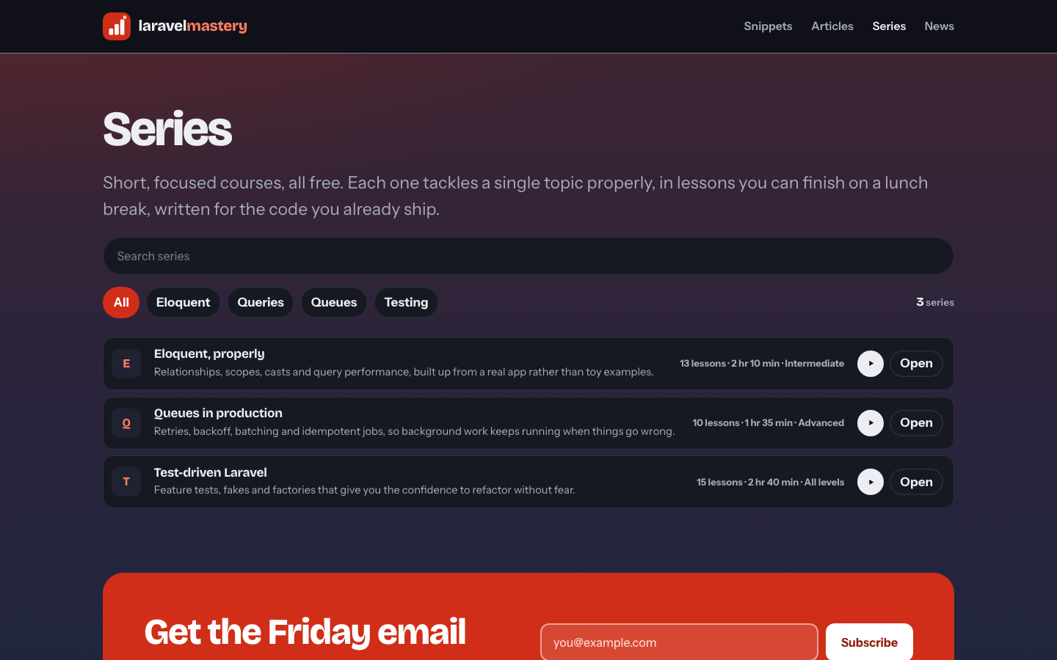The width and height of the screenshot is (1057, 660).
Task: Open the Queues in production series
Action: coord(916,423)
